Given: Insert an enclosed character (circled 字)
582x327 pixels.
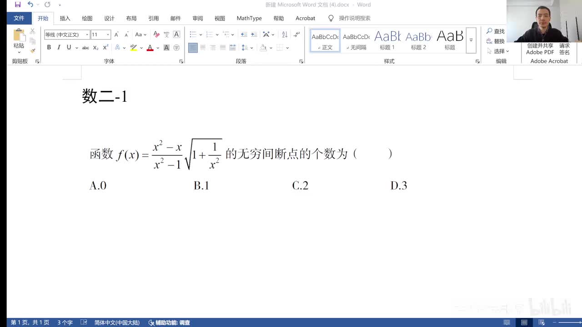Looking at the screenshot, I should pos(176,48).
